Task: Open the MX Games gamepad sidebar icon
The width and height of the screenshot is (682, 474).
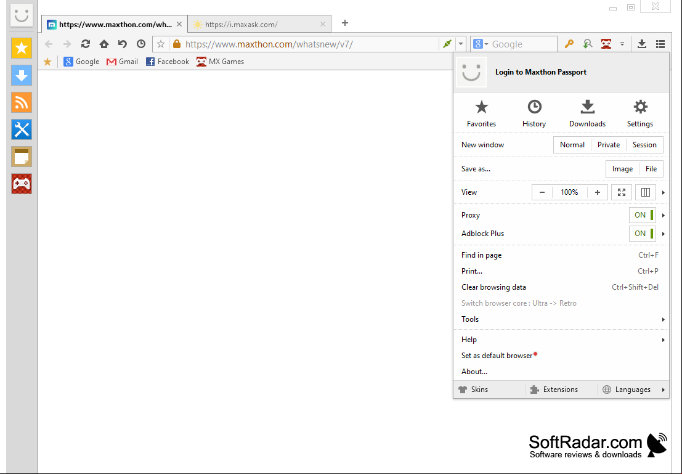Action: coord(22,184)
